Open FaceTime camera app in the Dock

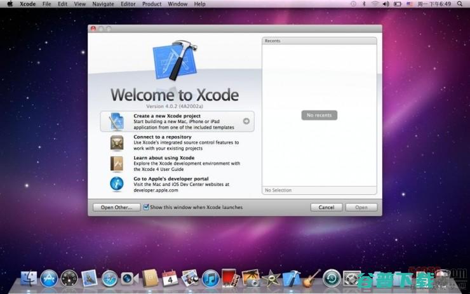[x=130, y=279]
